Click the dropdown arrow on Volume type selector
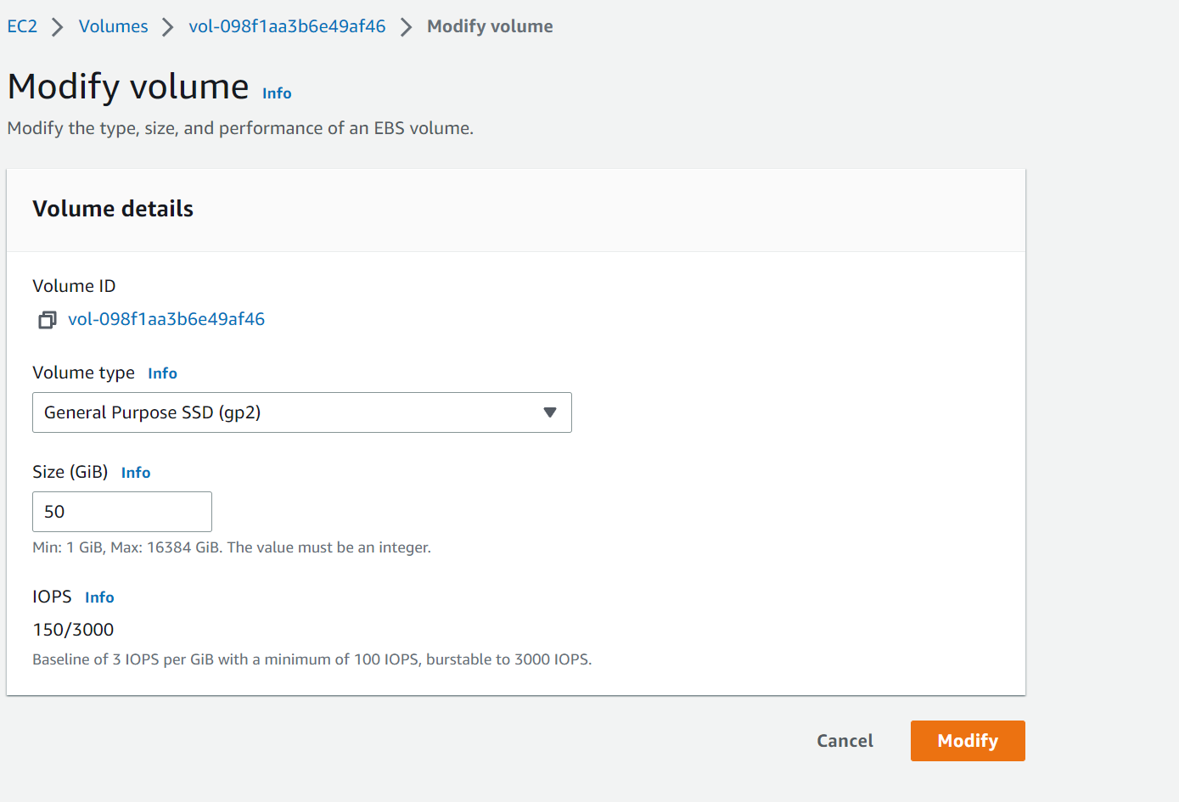The image size is (1179, 802). (x=550, y=412)
